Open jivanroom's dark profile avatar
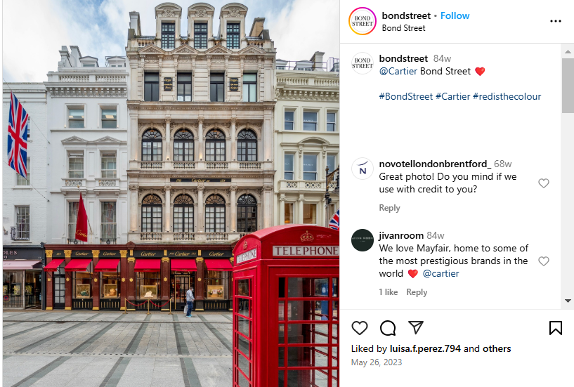The image size is (574, 387). pyautogui.click(x=362, y=240)
